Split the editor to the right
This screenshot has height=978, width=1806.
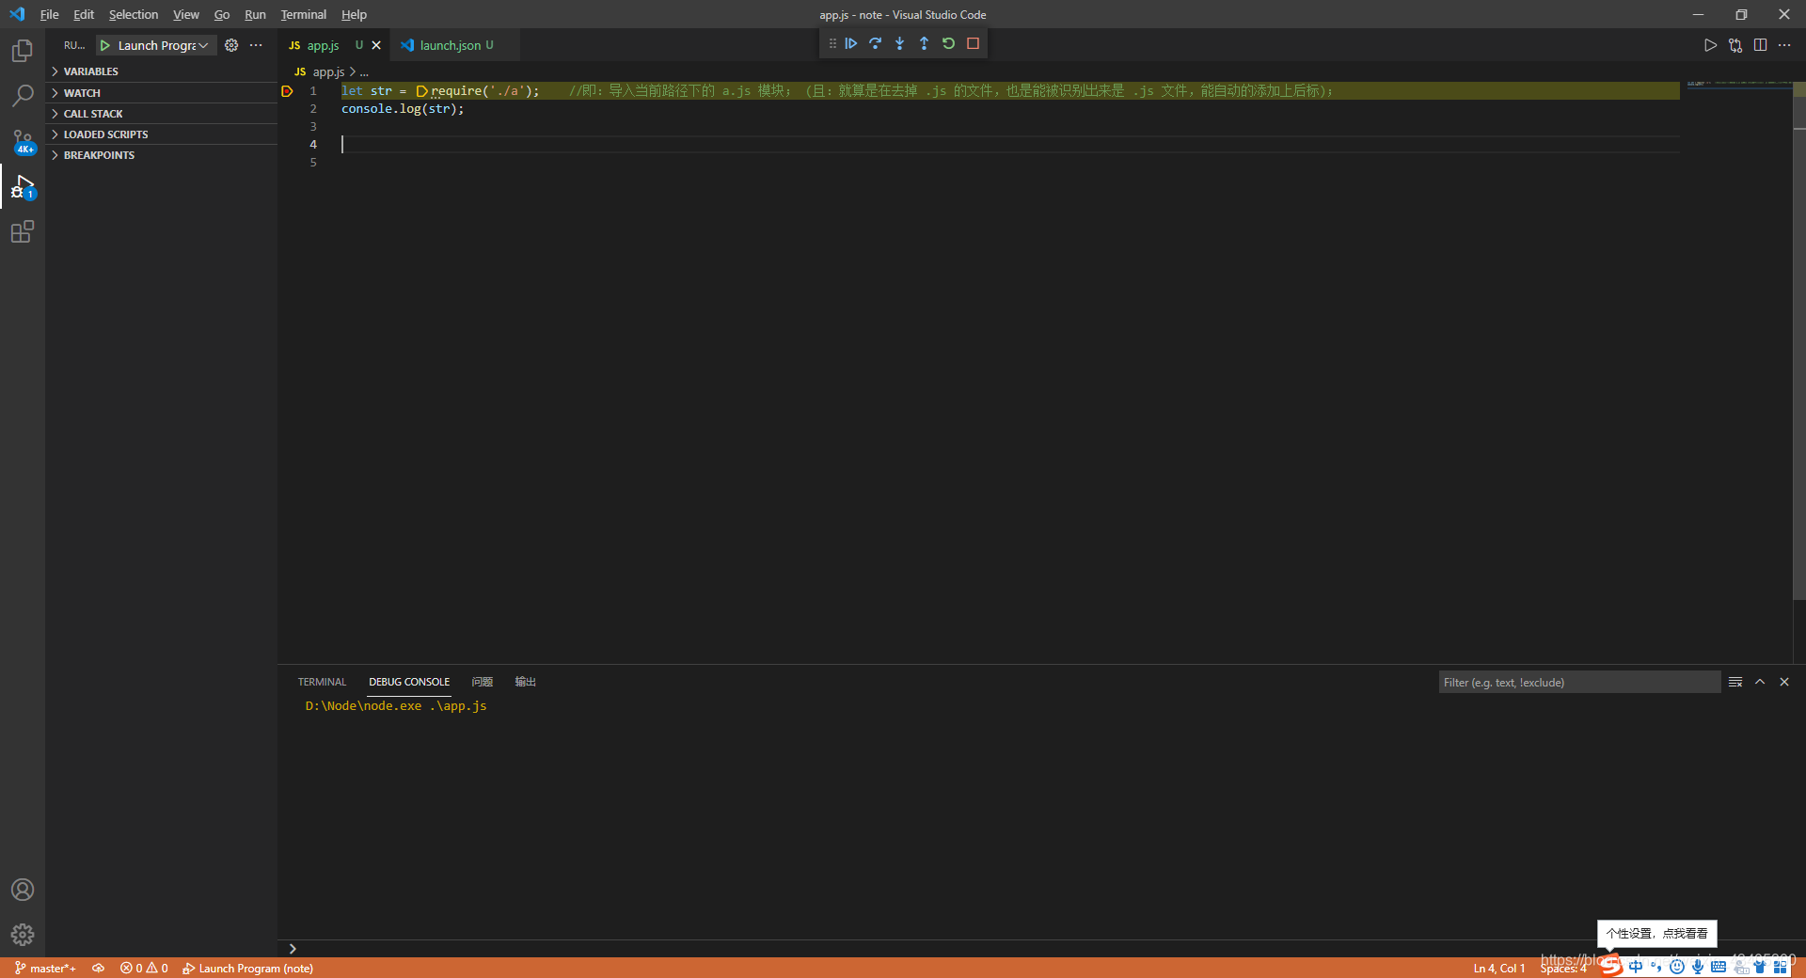pos(1760,45)
